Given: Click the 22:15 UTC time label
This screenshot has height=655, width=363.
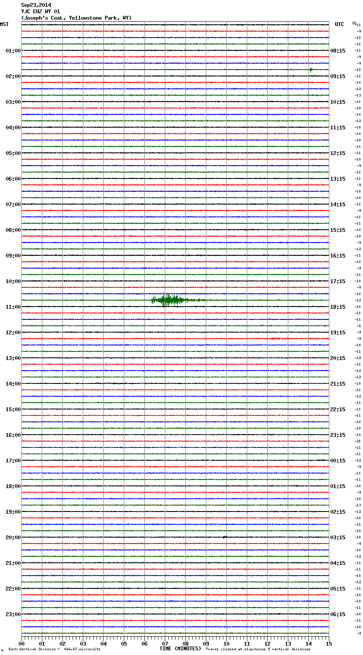Looking at the screenshot, I should point(338,409).
